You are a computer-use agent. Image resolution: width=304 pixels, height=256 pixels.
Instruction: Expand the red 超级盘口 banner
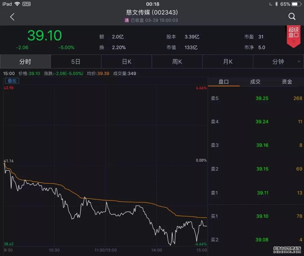(293, 36)
